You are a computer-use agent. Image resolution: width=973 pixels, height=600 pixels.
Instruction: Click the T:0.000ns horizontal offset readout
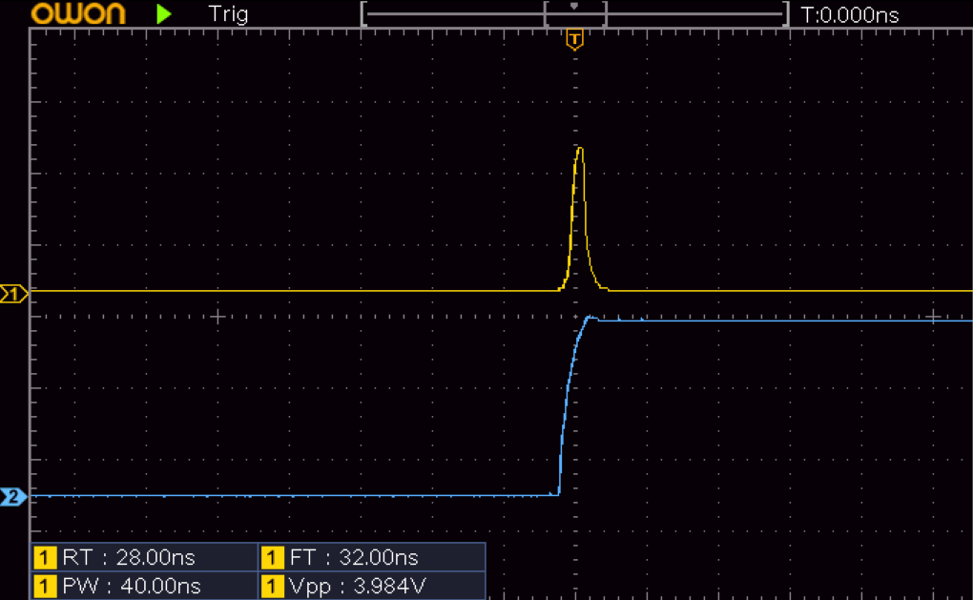(850, 14)
